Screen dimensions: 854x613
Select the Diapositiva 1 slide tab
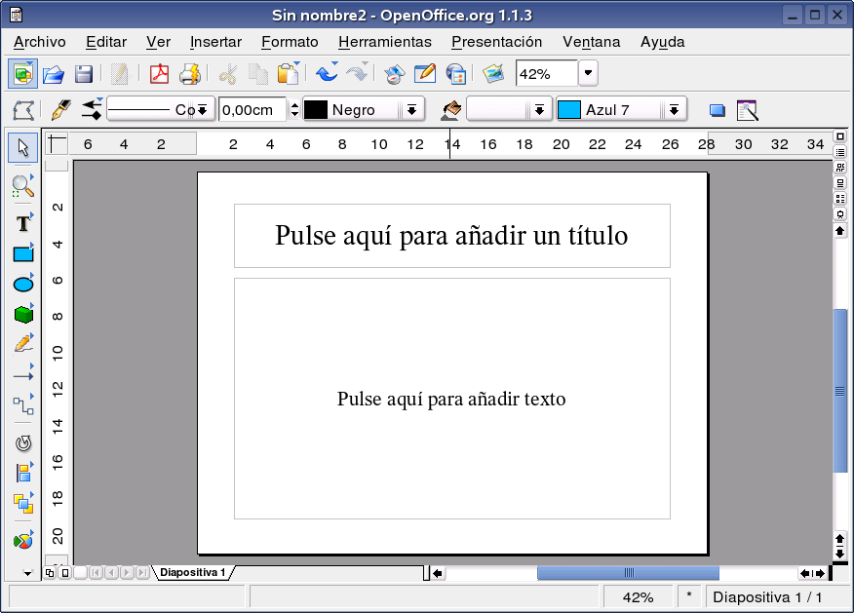pos(193,573)
